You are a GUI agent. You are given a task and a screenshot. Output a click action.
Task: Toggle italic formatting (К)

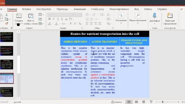pyautogui.click(x=53, y=19)
